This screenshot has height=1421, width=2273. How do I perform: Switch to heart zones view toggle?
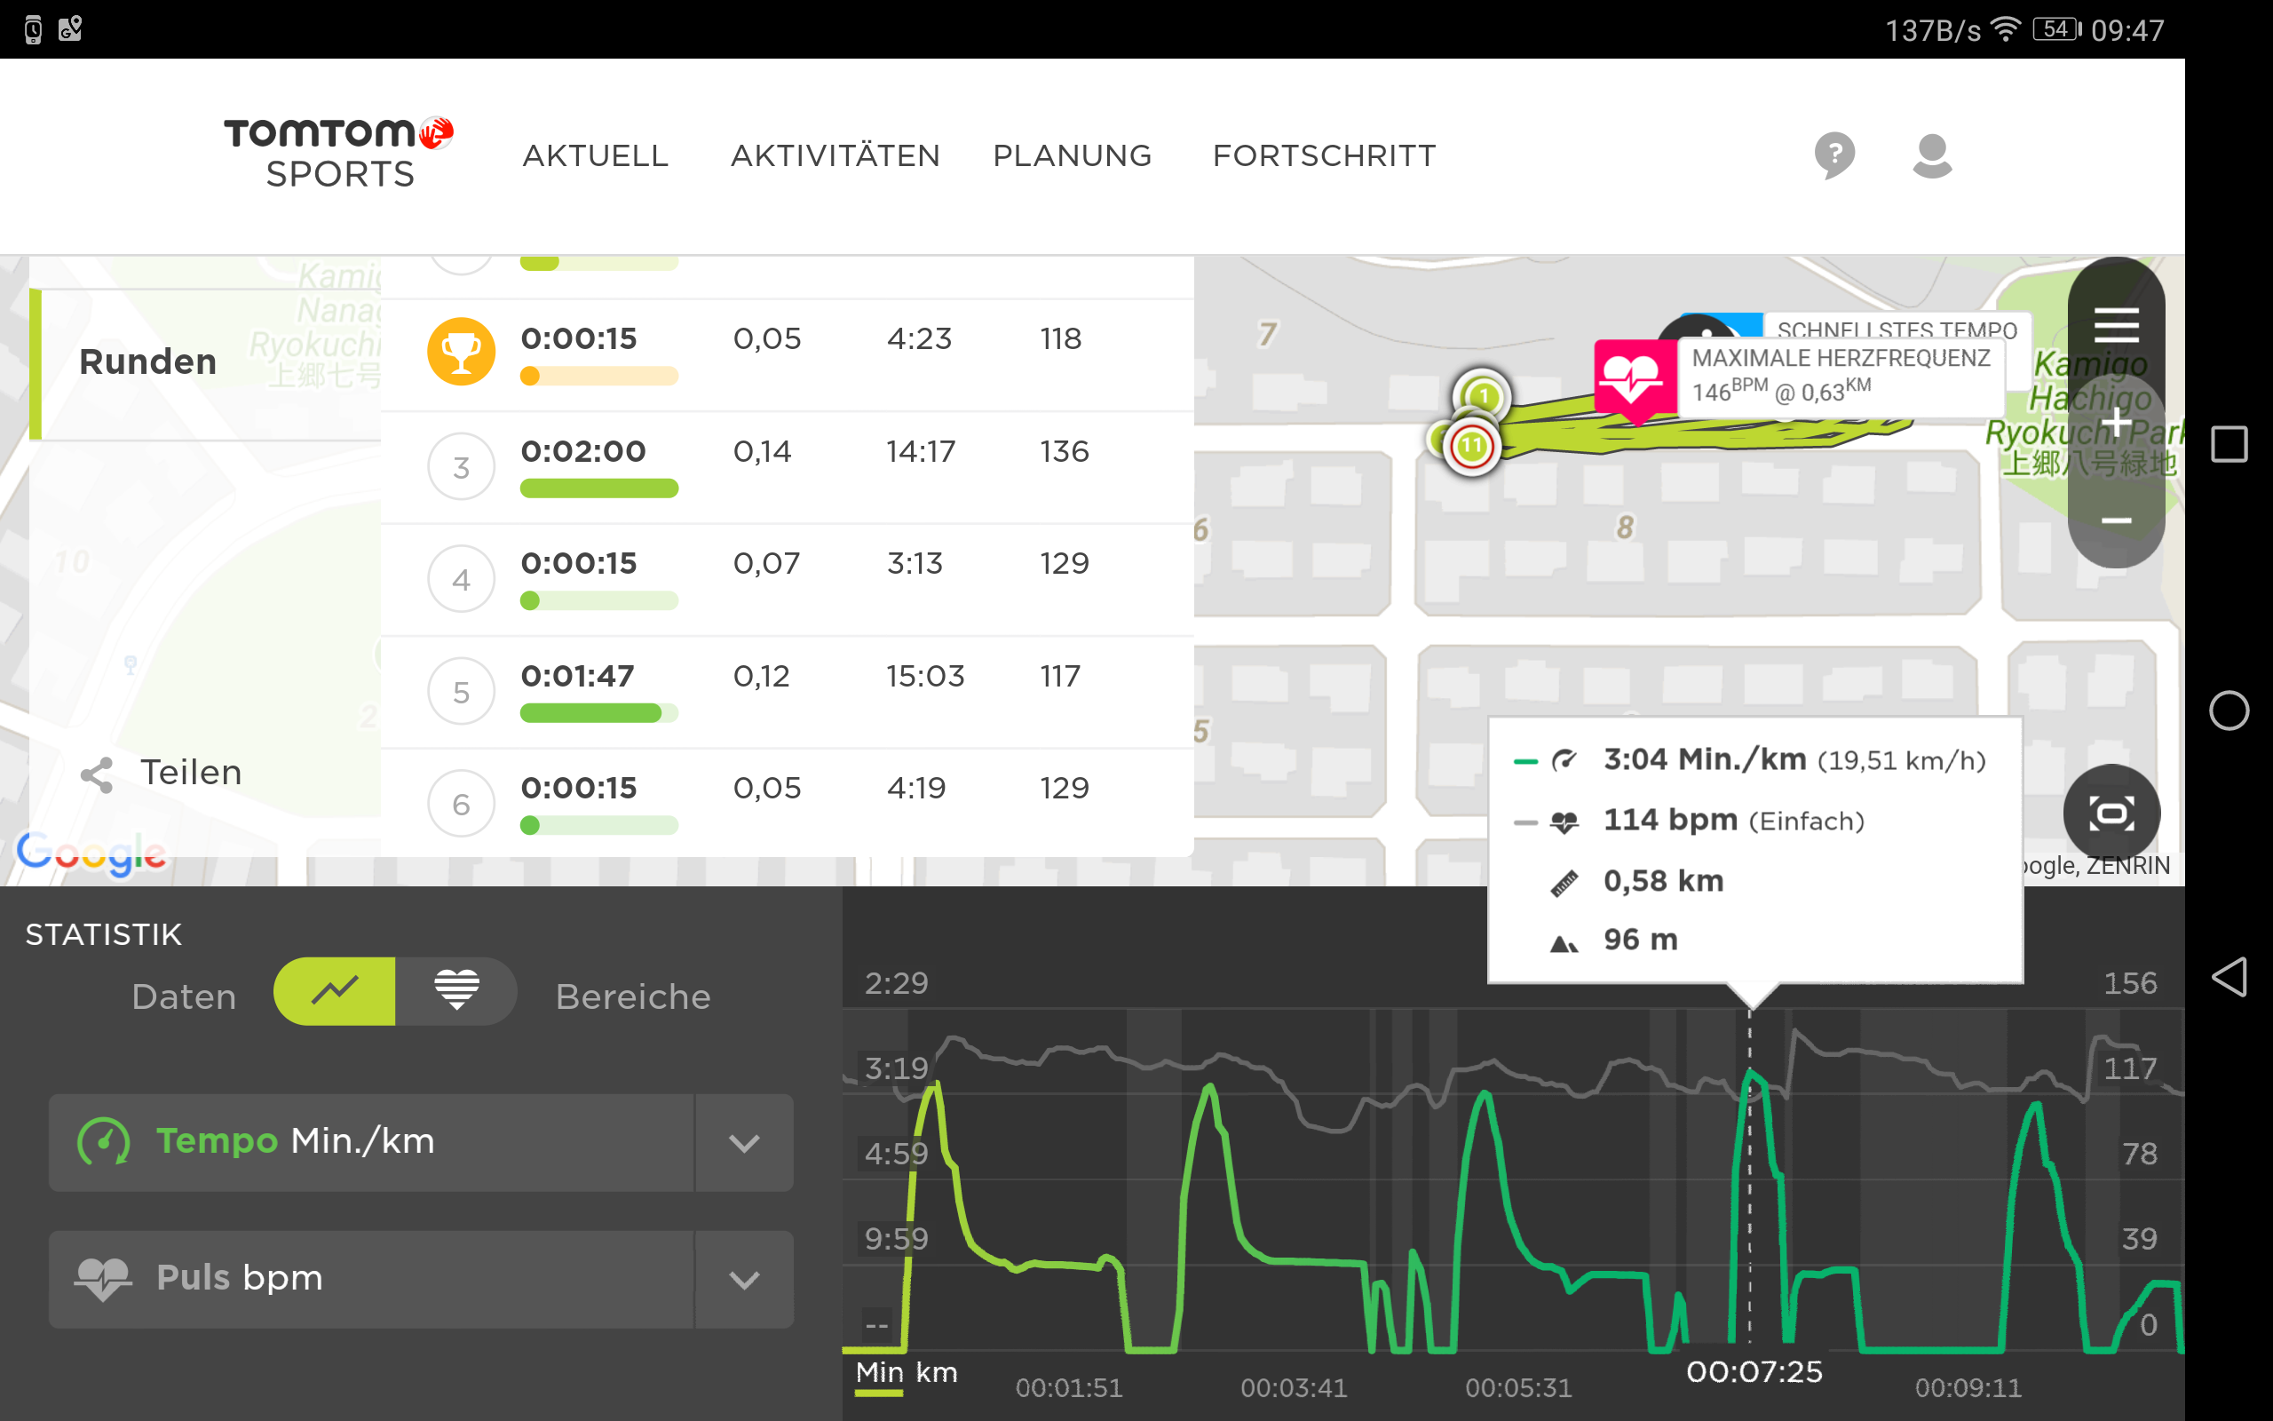point(456,991)
